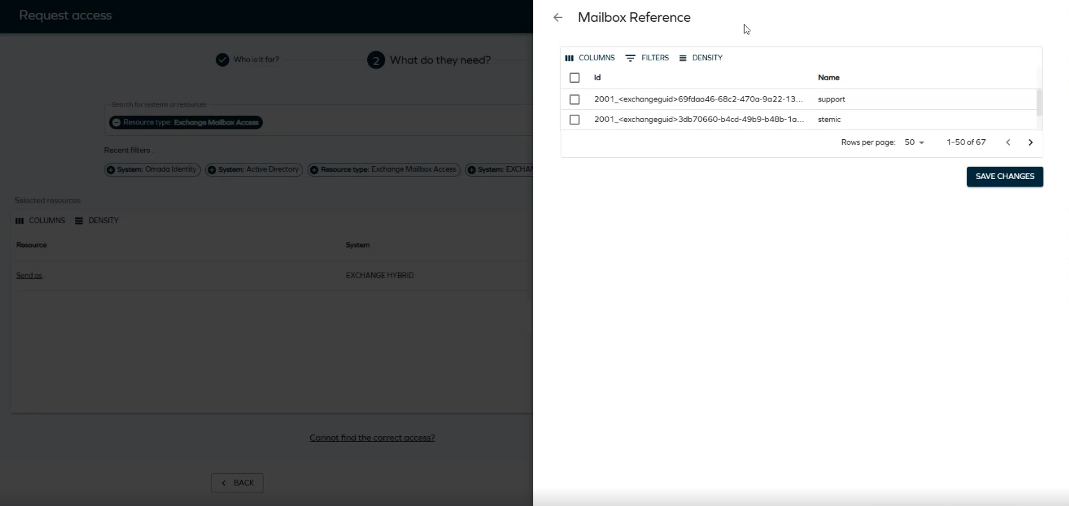
Task: Click '1-50 of 67' pagination text
Action: (x=966, y=142)
